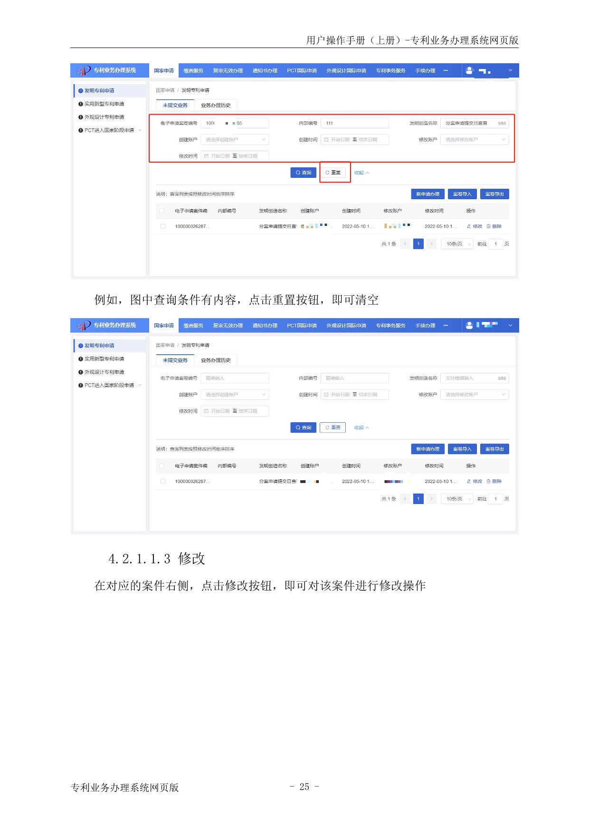Open 10条/页 page-size dropdown in upper screenshot
The height and width of the screenshot is (834, 589).
(457, 244)
